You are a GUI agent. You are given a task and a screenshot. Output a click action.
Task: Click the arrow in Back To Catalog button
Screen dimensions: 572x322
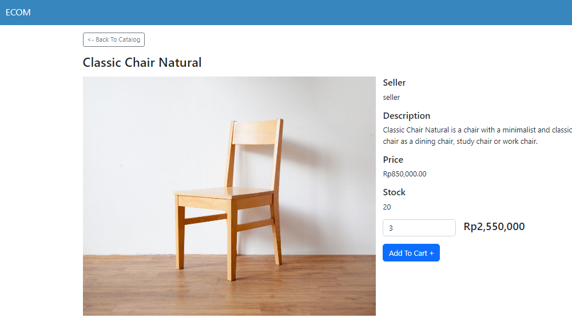(x=90, y=40)
